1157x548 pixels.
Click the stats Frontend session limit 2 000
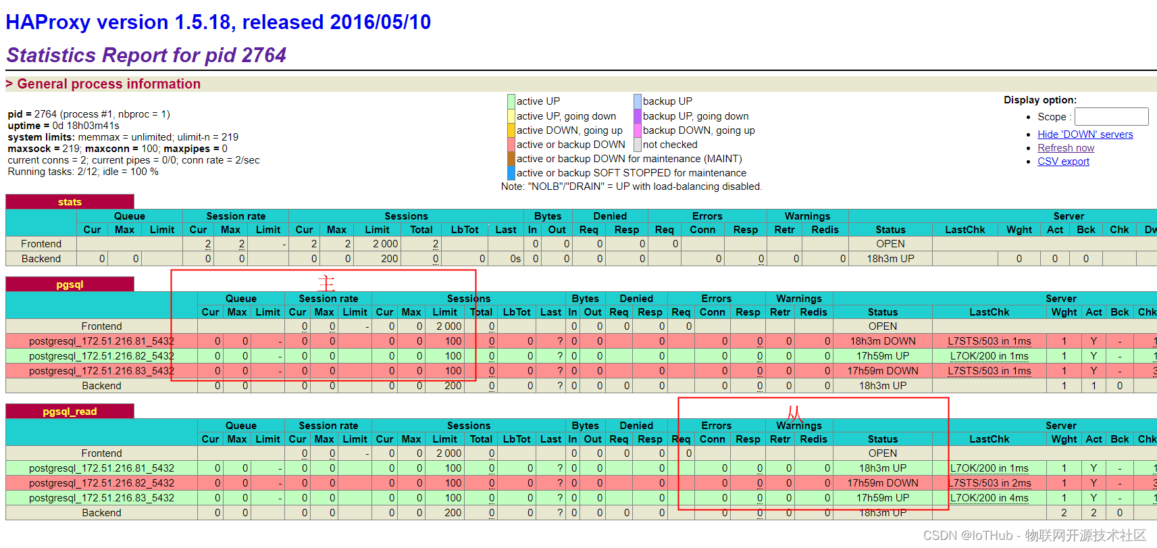pyautogui.click(x=385, y=244)
